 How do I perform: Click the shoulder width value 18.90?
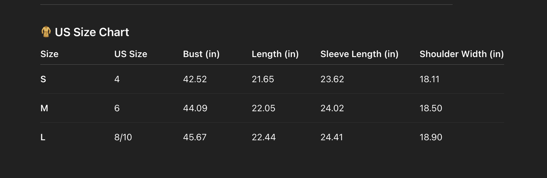[x=431, y=137]
